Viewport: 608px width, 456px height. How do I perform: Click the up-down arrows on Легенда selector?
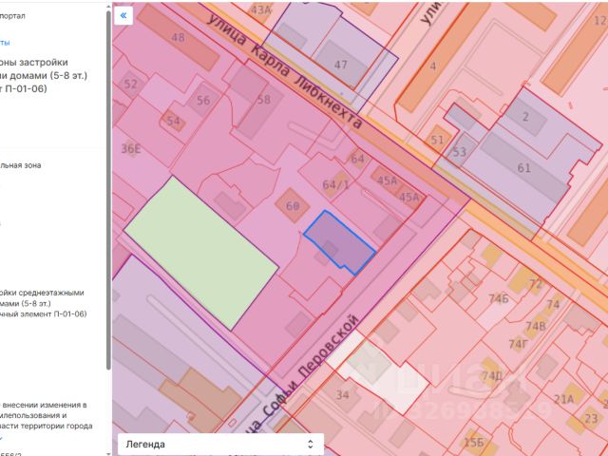(311, 444)
